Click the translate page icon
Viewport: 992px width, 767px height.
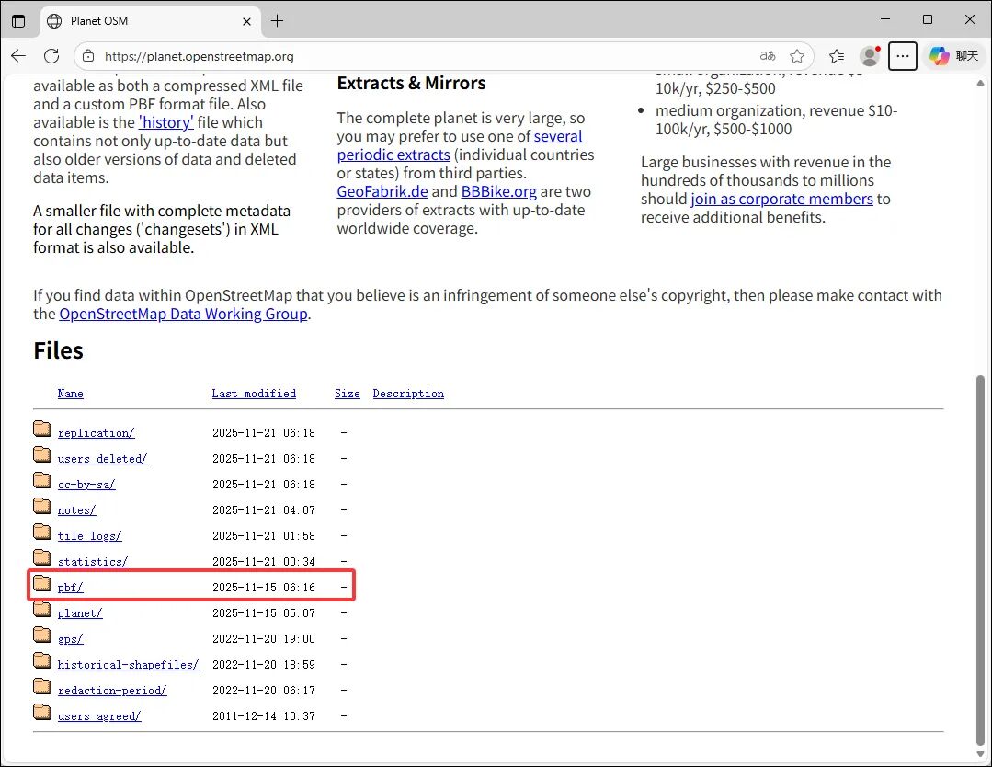tap(768, 56)
